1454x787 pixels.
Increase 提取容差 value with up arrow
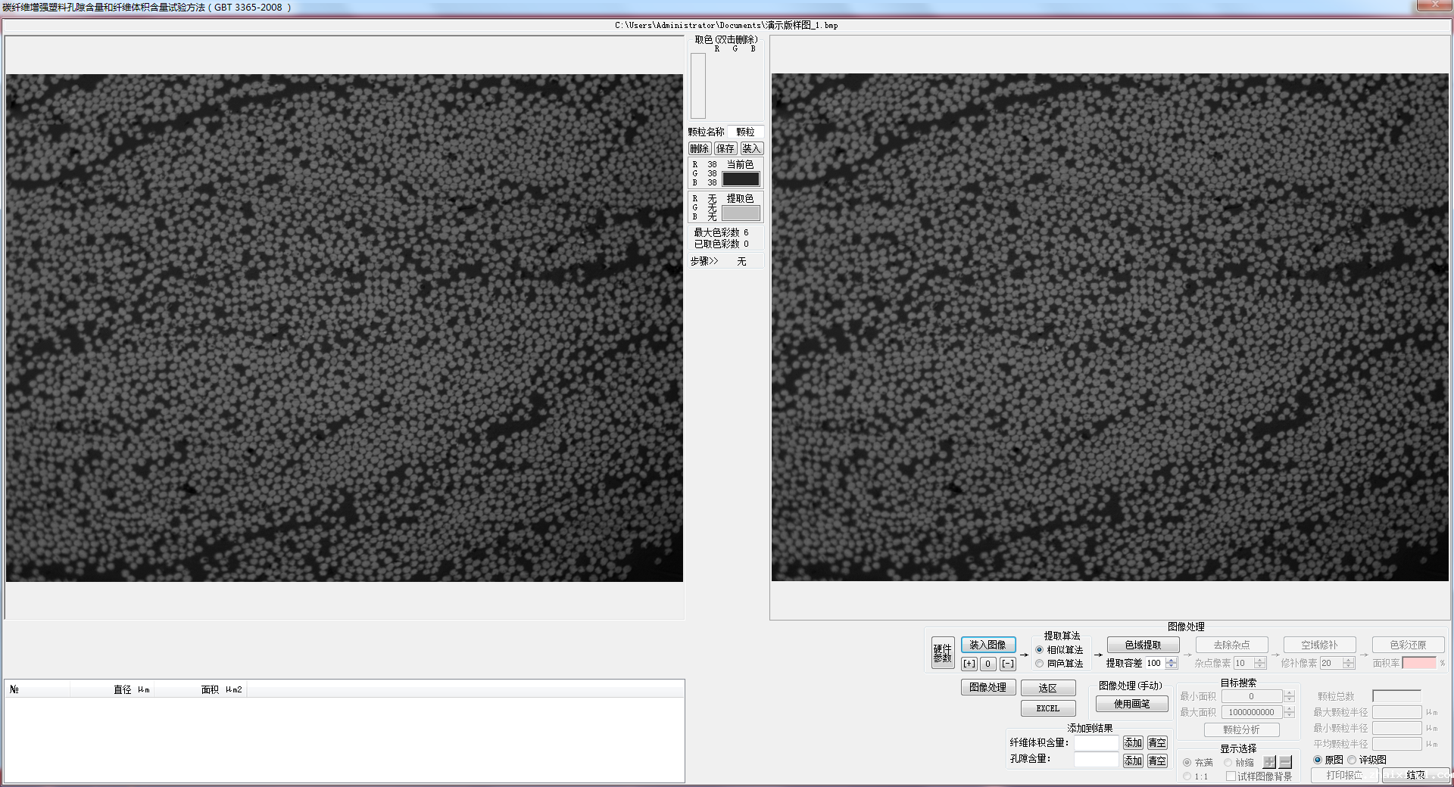coord(1172,660)
